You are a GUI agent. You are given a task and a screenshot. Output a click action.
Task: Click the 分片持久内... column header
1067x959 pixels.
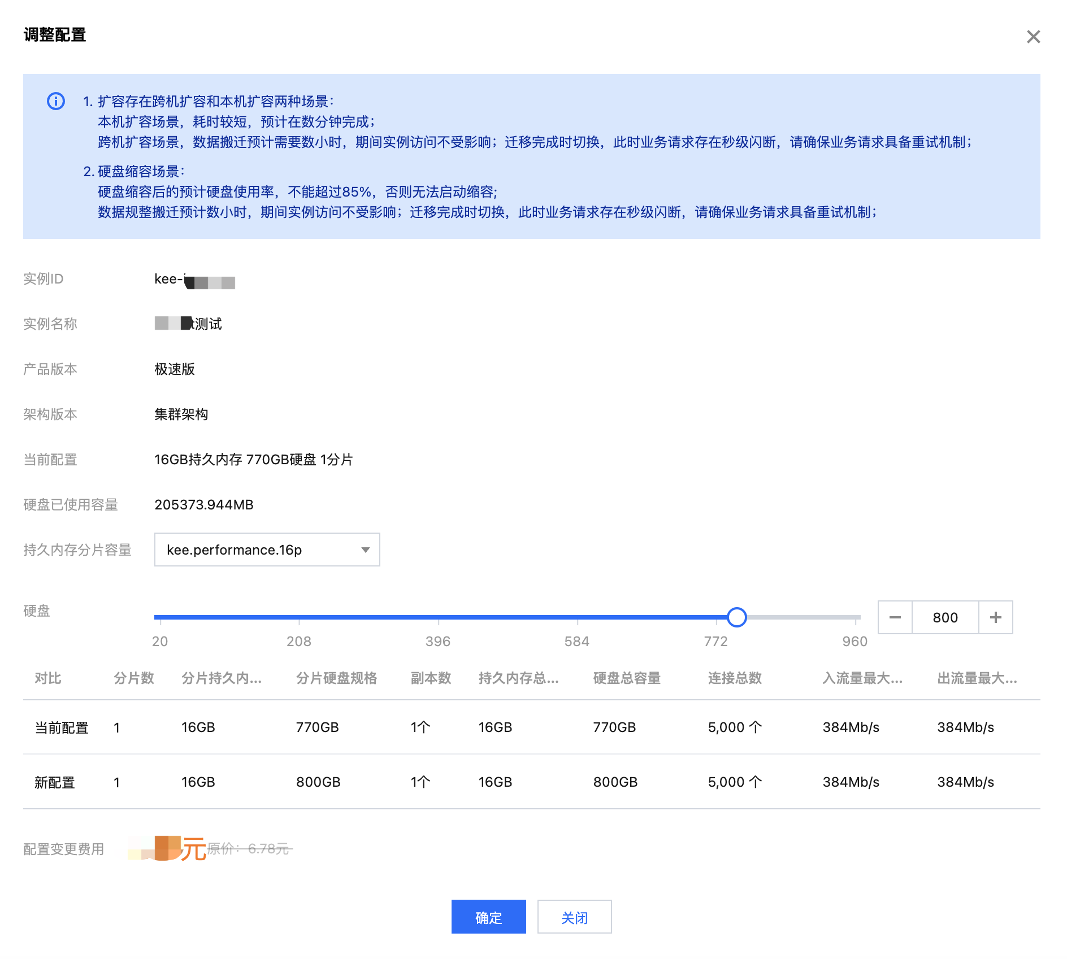point(222,678)
